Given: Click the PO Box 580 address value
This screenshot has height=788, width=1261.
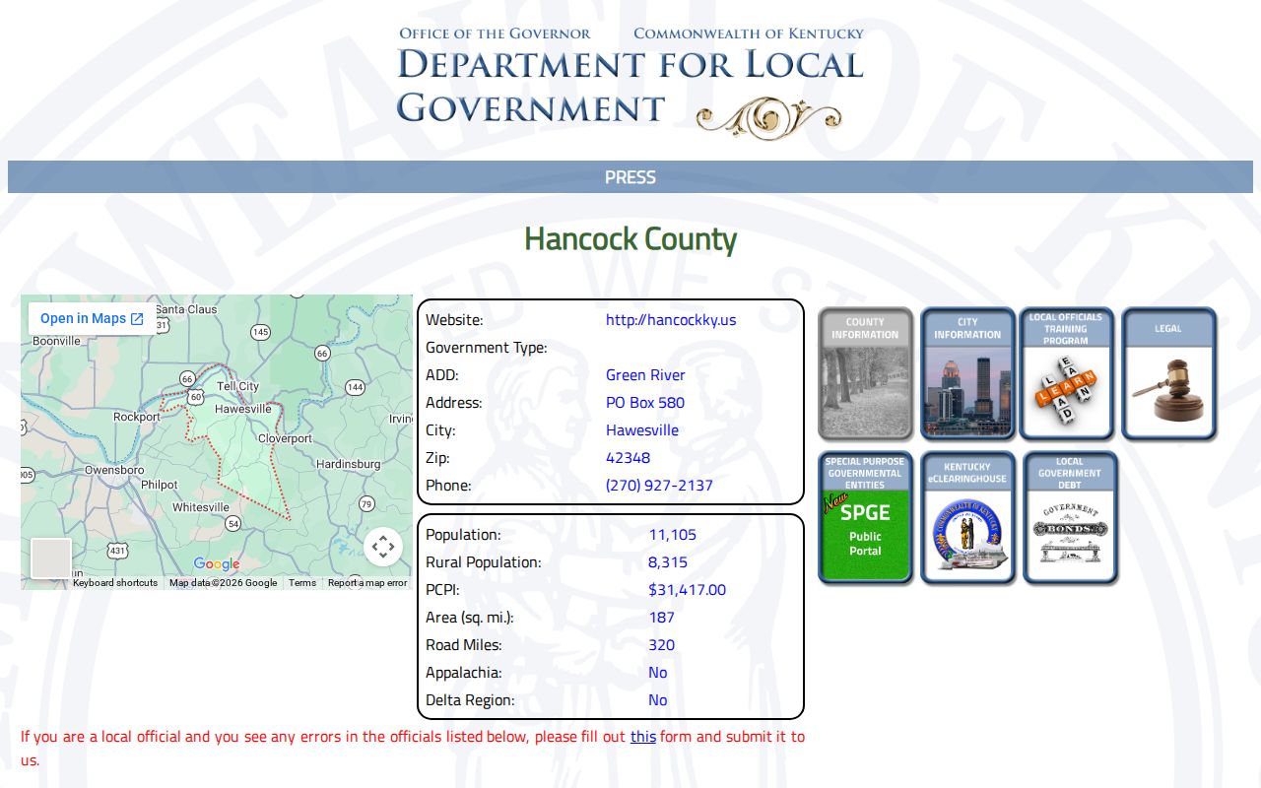Looking at the screenshot, I should [x=645, y=403].
